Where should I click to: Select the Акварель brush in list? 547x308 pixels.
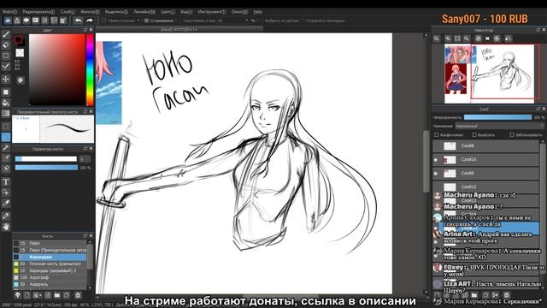[50, 285]
